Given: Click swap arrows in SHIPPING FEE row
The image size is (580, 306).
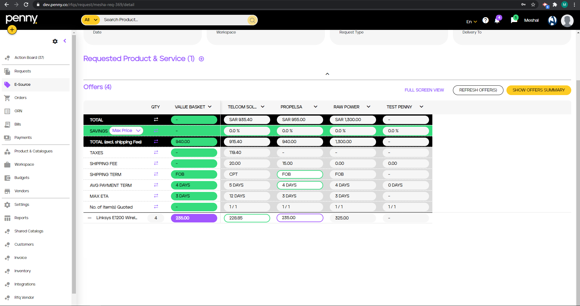Looking at the screenshot, I should tap(156, 163).
